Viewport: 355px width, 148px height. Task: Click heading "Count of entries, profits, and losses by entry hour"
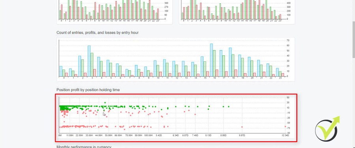click(x=97, y=33)
